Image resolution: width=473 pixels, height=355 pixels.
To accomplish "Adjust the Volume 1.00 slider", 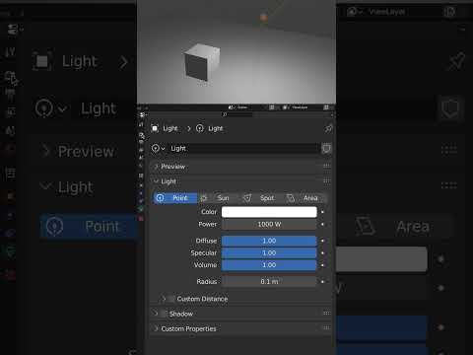I will tap(269, 265).
